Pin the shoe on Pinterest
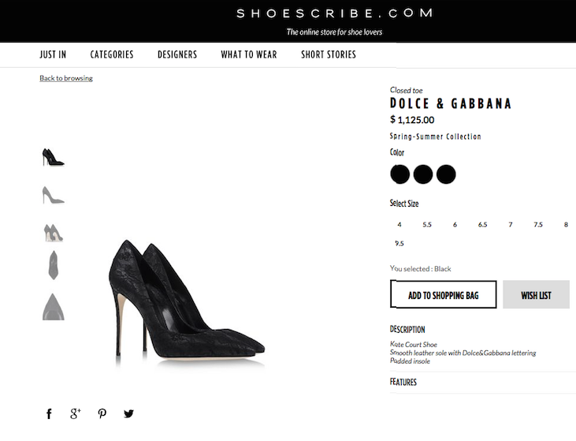The image size is (576, 441). [102, 413]
